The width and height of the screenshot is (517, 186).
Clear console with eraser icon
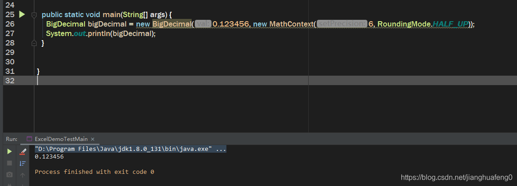click(23, 151)
